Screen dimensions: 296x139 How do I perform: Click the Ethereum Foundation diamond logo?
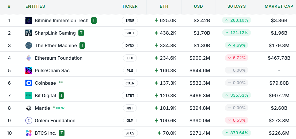click(29, 58)
